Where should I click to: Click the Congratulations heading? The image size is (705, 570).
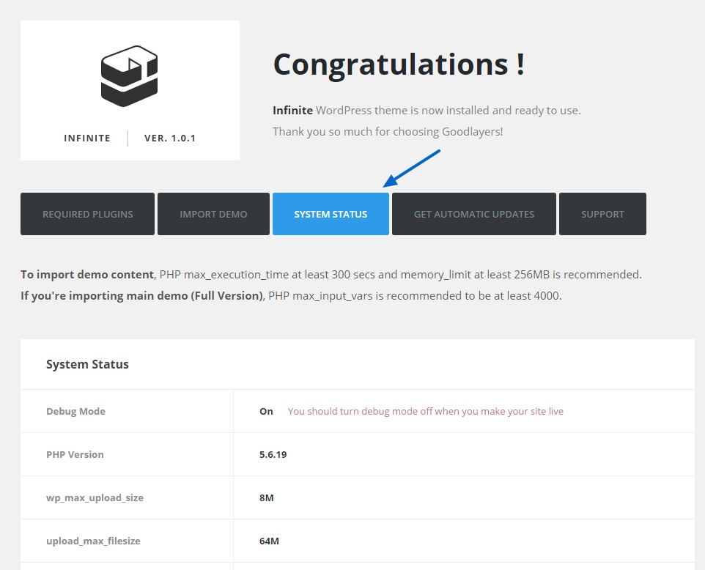pos(398,64)
